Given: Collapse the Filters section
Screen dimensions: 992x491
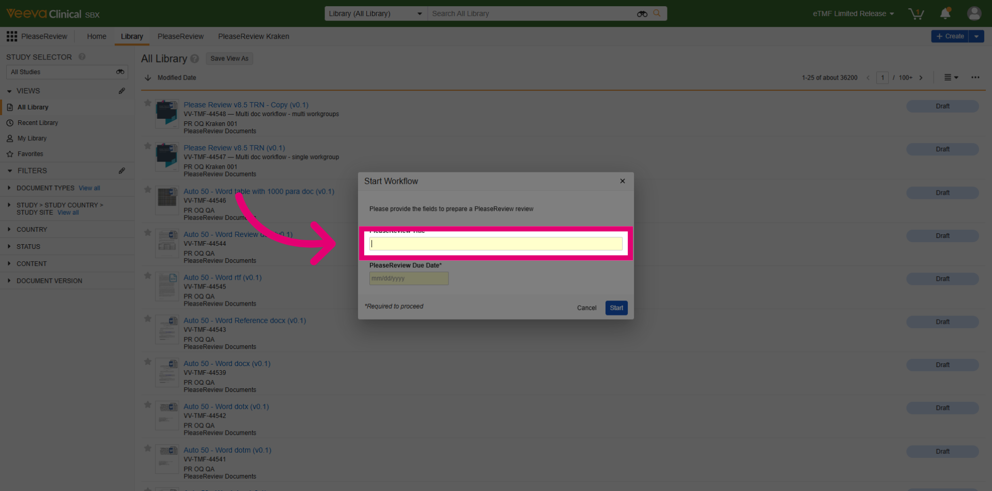Looking at the screenshot, I should click(9, 170).
